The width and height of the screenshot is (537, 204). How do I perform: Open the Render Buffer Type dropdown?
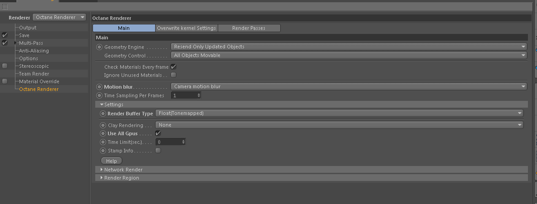point(339,113)
